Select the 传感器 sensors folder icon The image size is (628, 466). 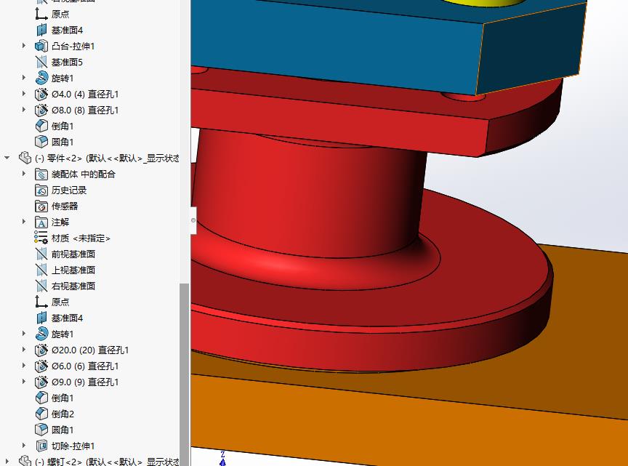[41, 206]
